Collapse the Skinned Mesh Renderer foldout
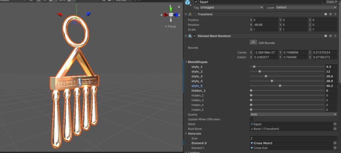Image resolution: width=341 pixels, height=153 pixels. point(186,36)
